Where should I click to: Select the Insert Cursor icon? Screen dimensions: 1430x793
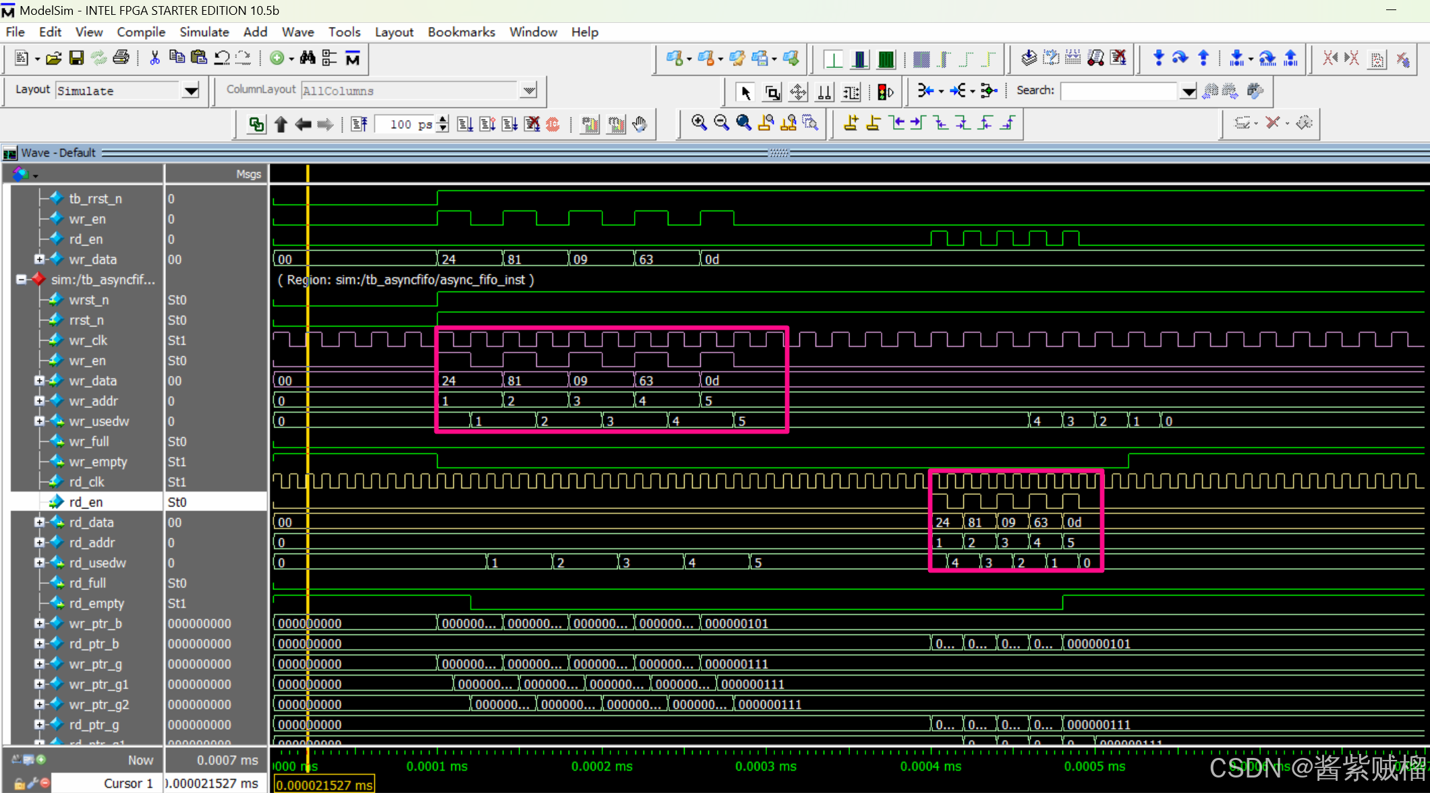coord(851,123)
